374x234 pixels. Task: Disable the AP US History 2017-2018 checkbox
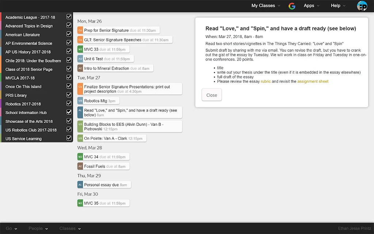click(69, 51)
